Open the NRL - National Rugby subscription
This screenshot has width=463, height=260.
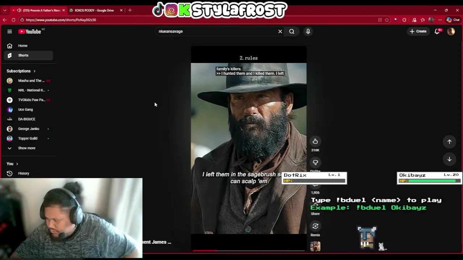coord(29,90)
